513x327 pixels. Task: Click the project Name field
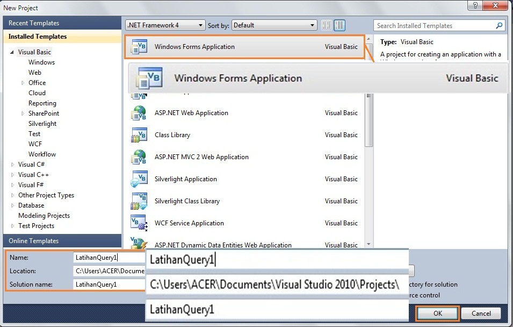click(x=109, y=258)
